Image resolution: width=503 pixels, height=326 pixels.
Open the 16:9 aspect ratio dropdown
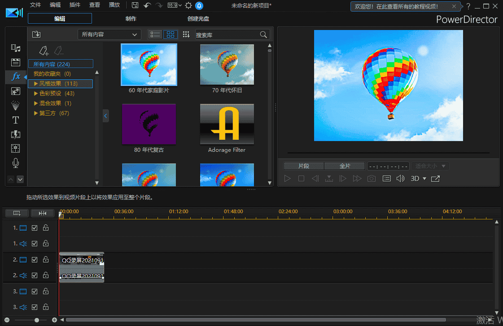[x=174, y=5]
